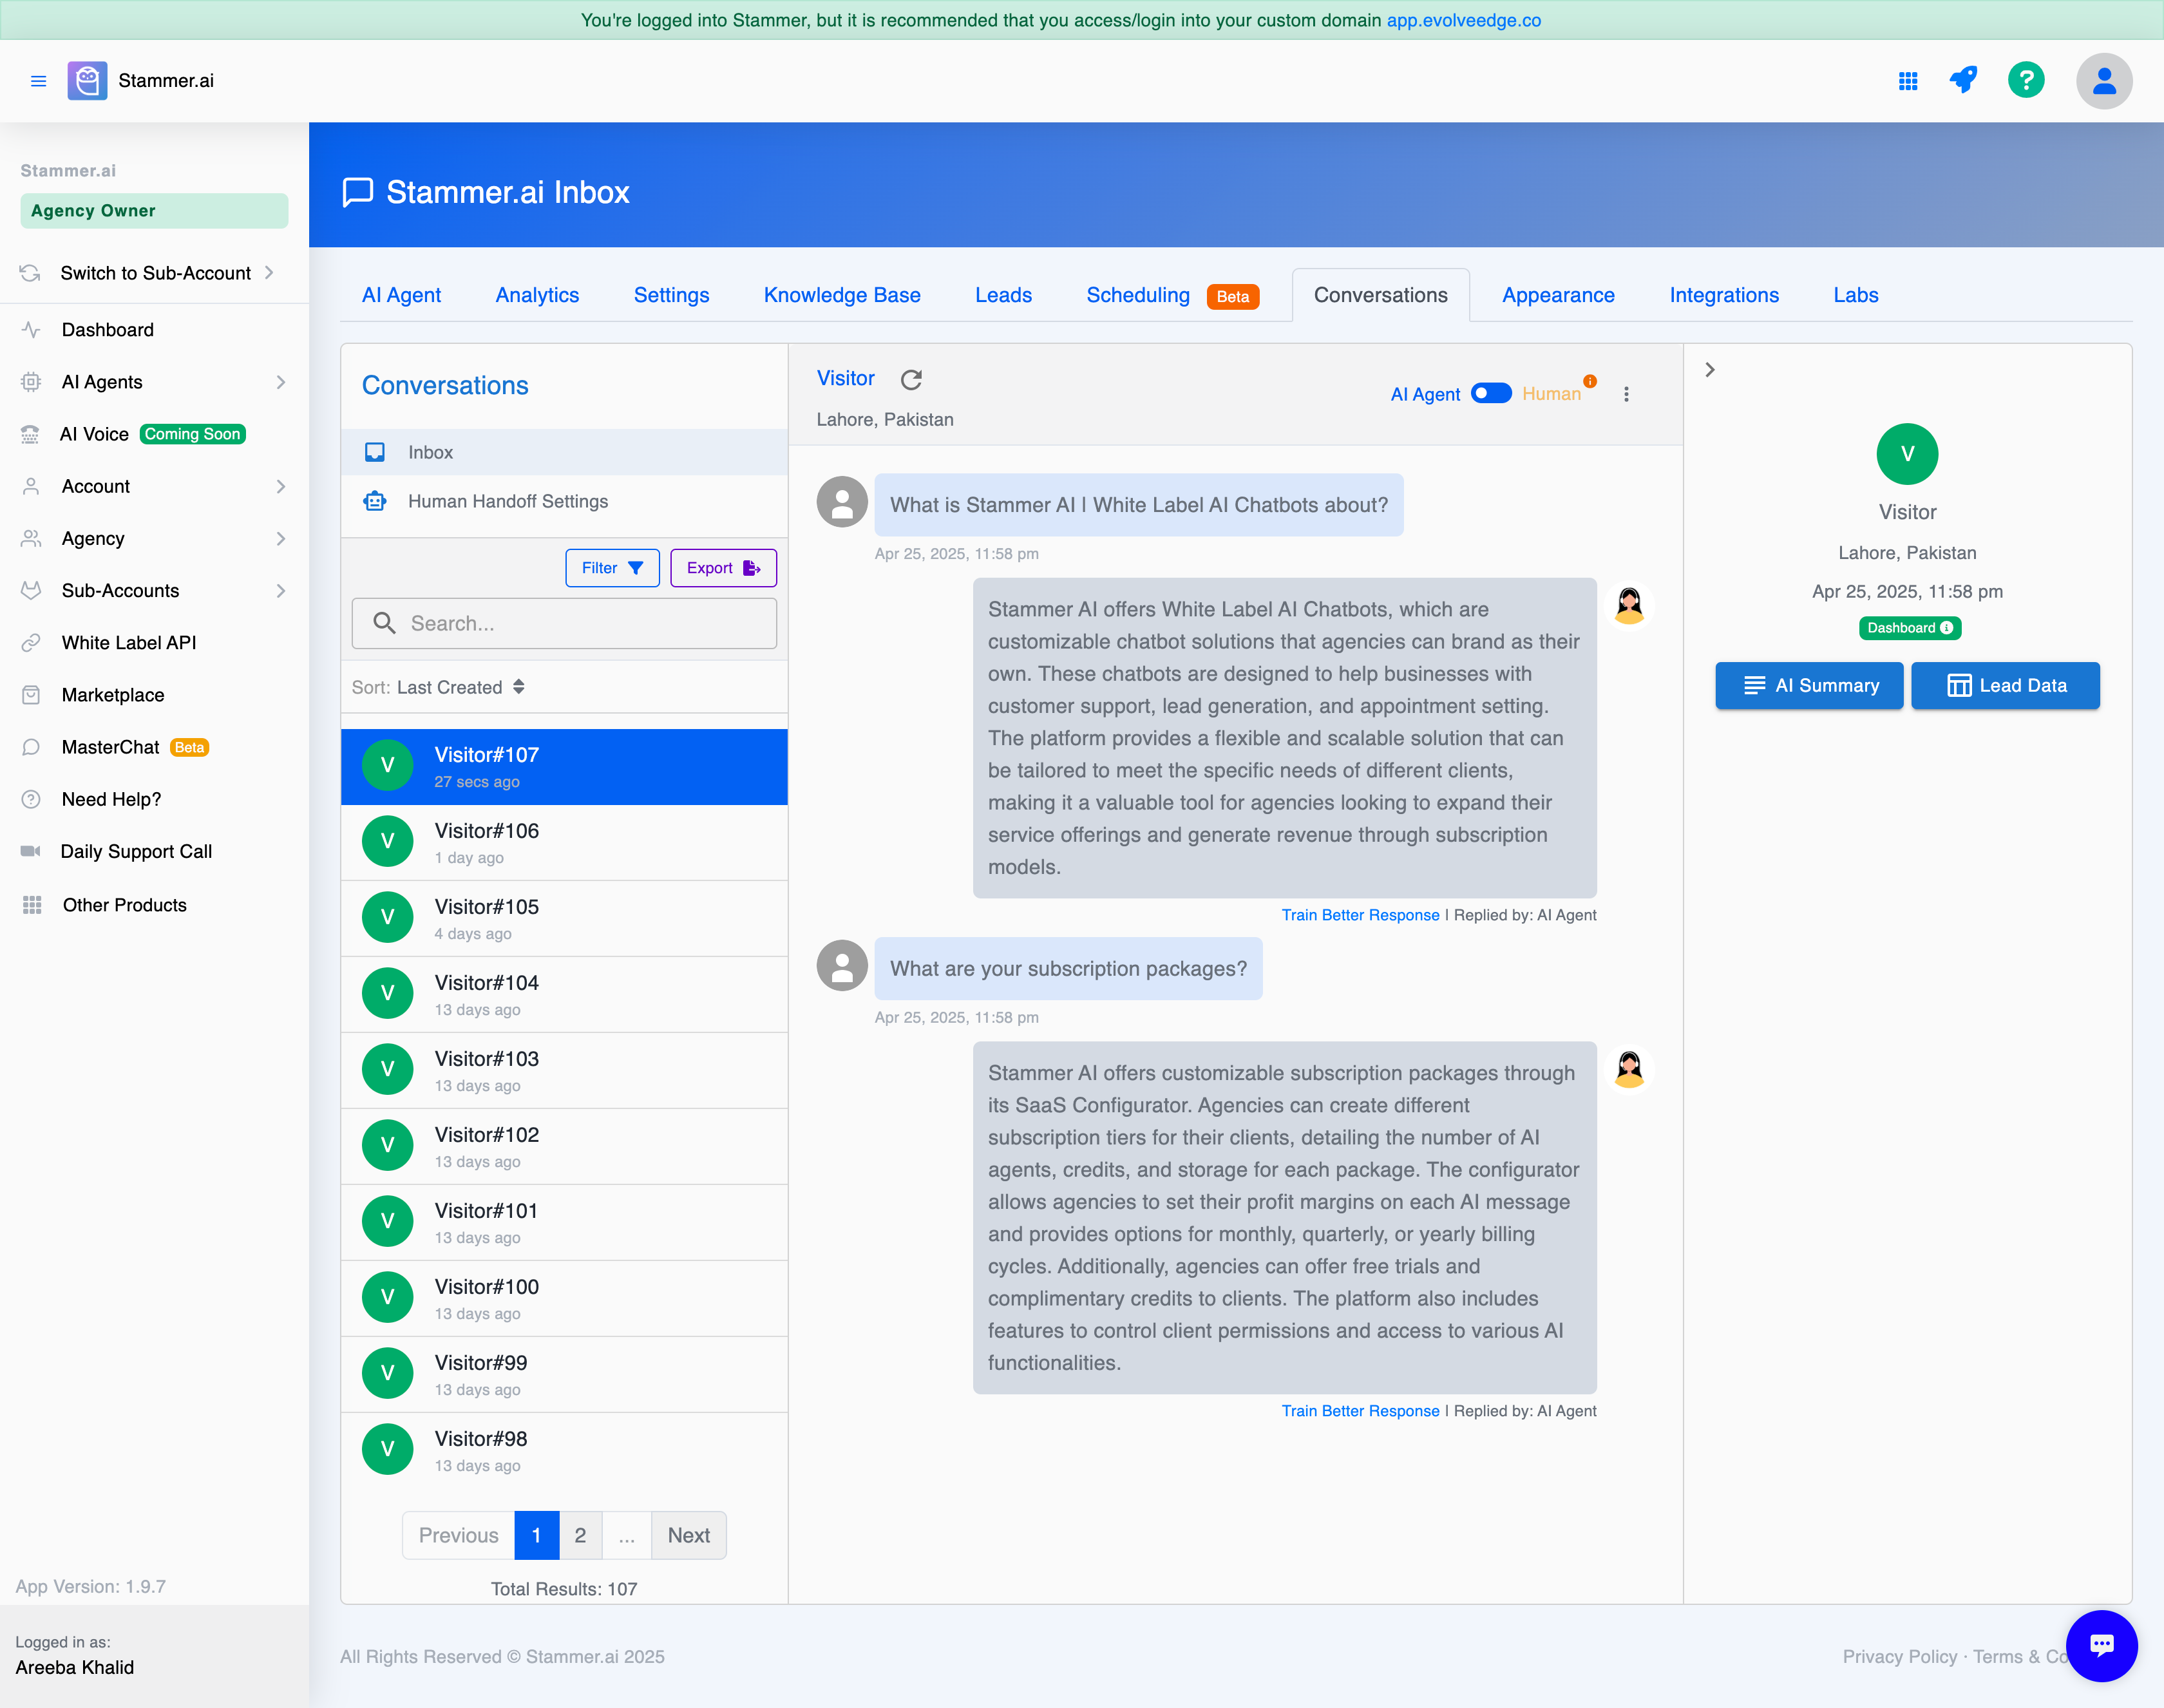Click the Need Help question icon
Viewport: 2164px width, 1708px height.
click(31, 799)
